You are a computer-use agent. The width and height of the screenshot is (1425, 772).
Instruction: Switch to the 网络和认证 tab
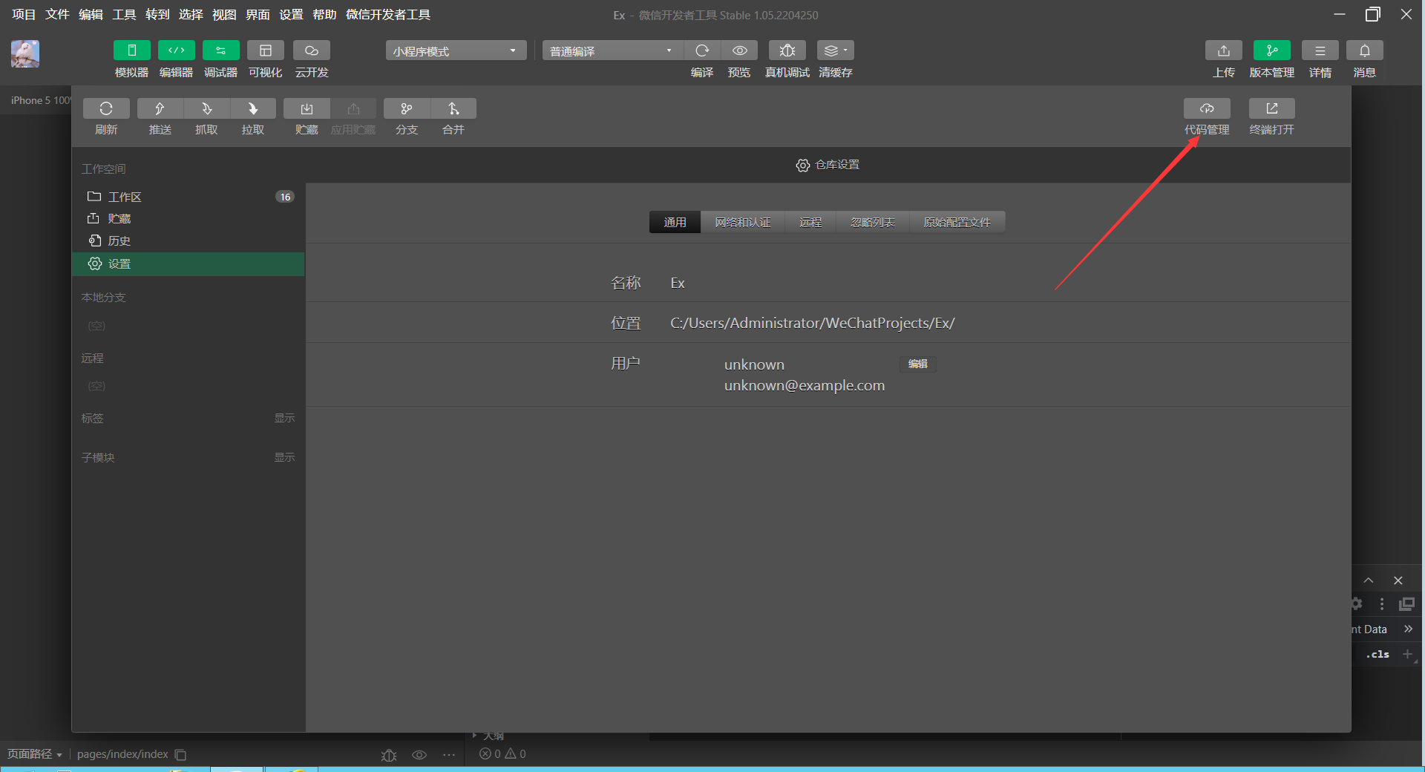click(743, 222)
